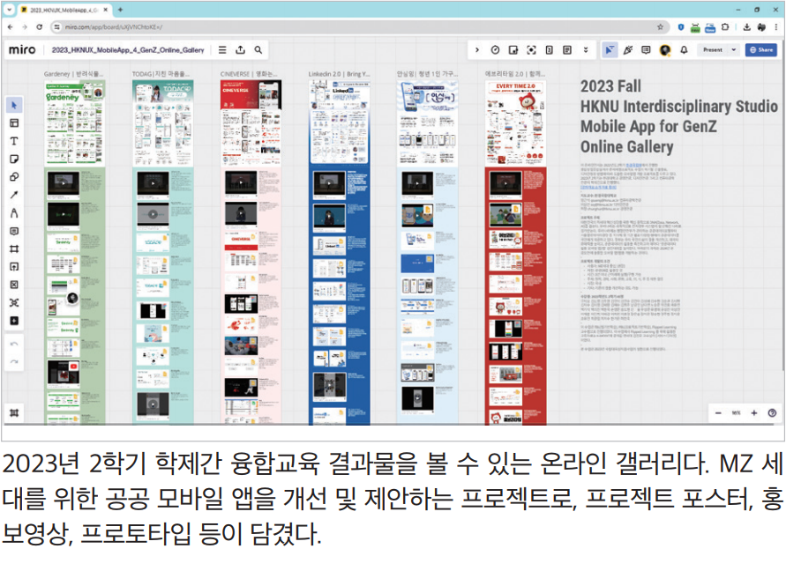786x571 pixels.
Task: Show more tools via double-chevron icon
Action: [x=585, y=49]
